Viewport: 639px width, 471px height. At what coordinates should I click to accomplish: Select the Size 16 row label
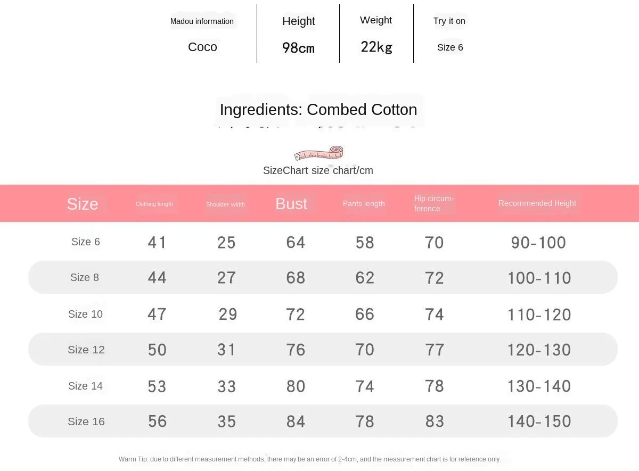[86, 422]
